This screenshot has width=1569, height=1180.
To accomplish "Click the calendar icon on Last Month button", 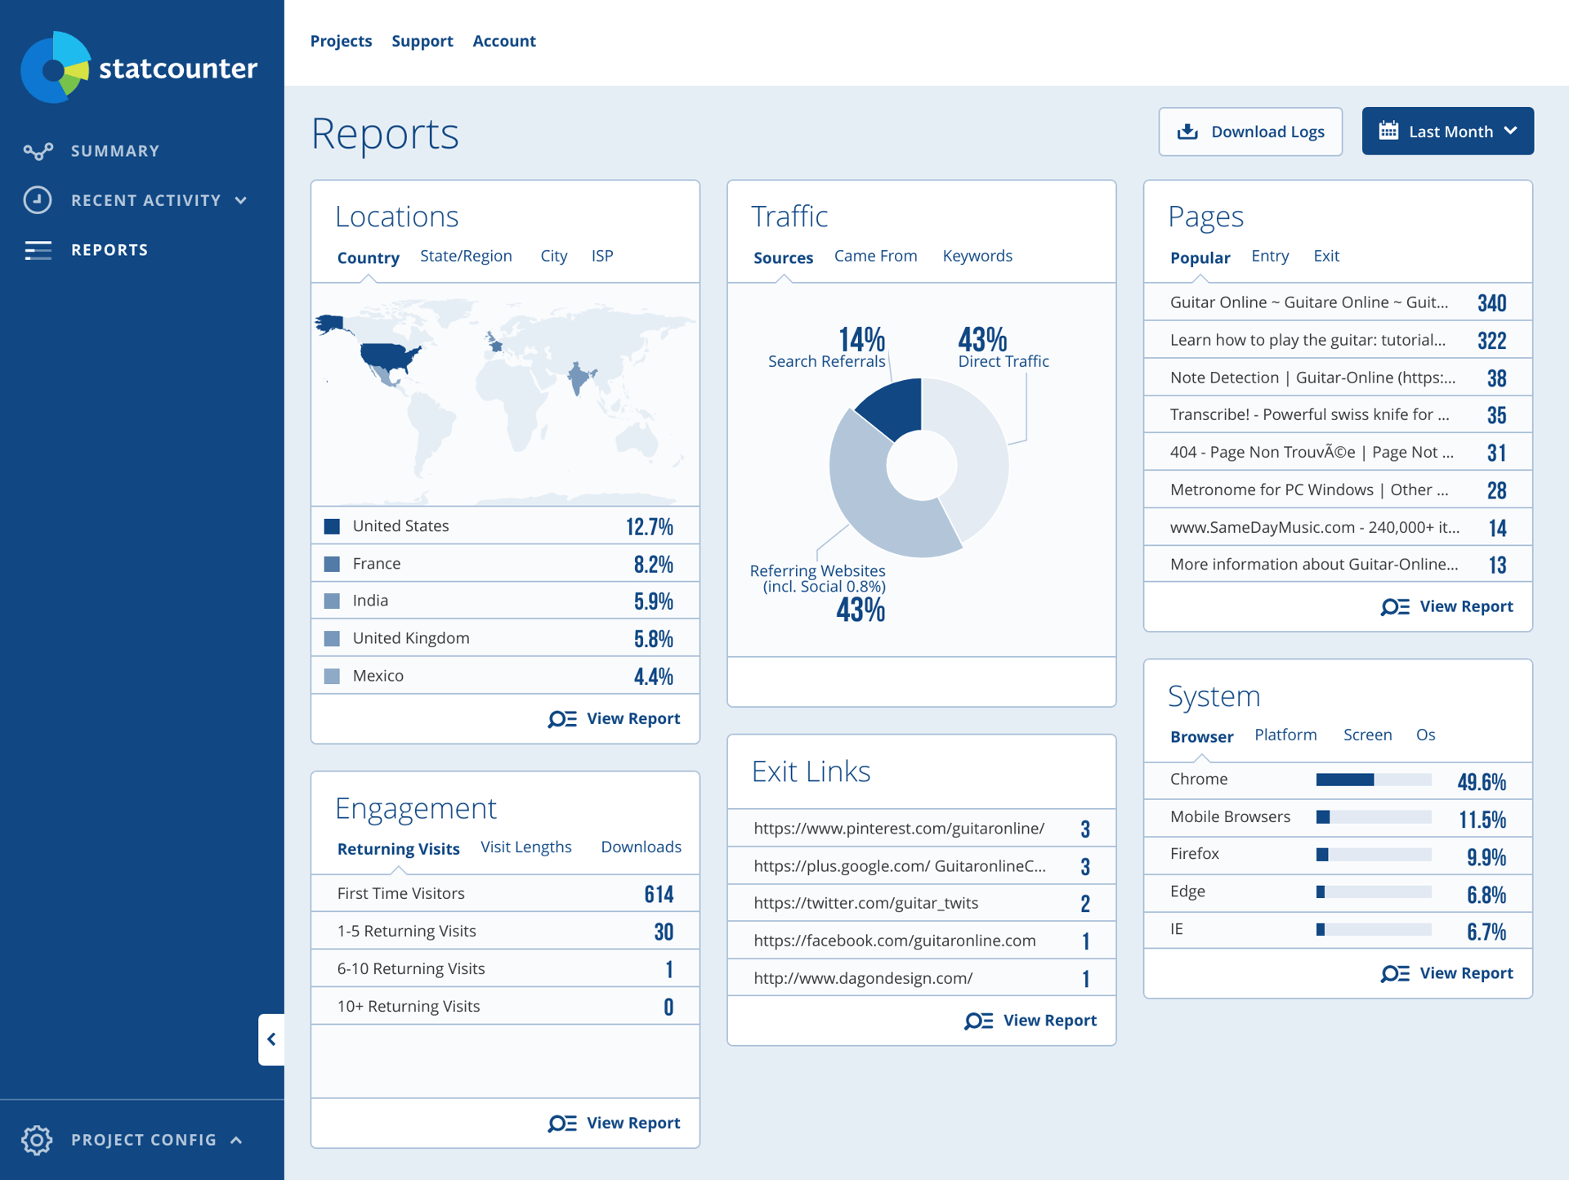I will (x=1389, y=131).
